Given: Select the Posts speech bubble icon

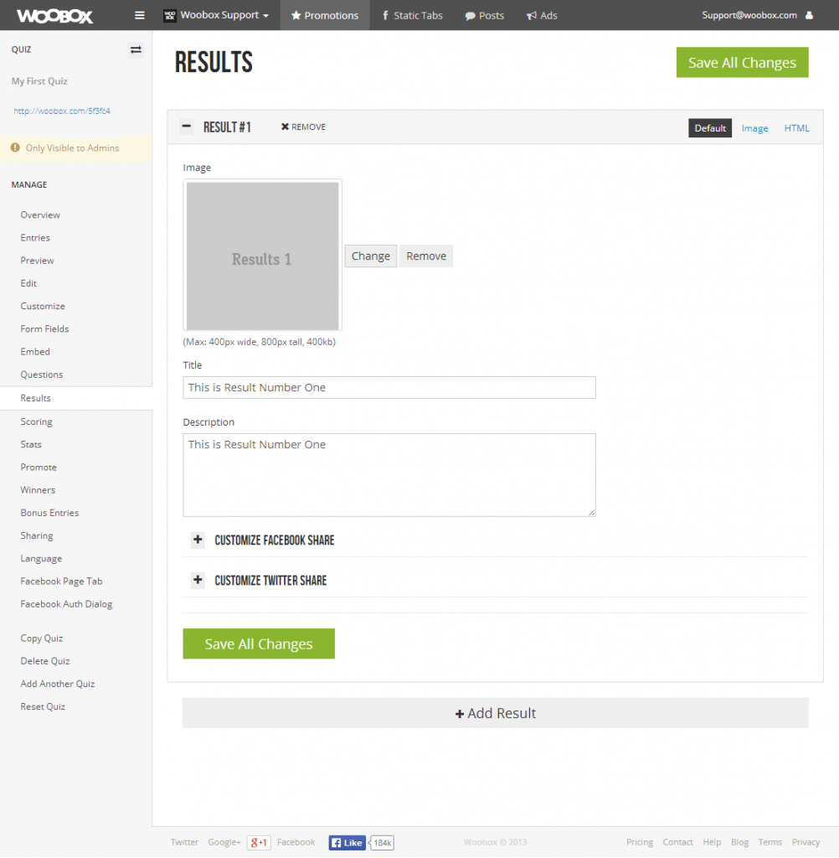Looking at the screenshot, I should 469,15.
